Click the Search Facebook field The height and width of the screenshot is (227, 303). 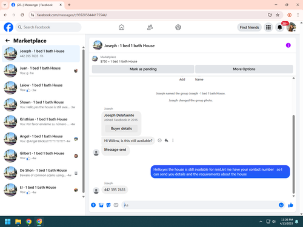(x=48, y=27)
